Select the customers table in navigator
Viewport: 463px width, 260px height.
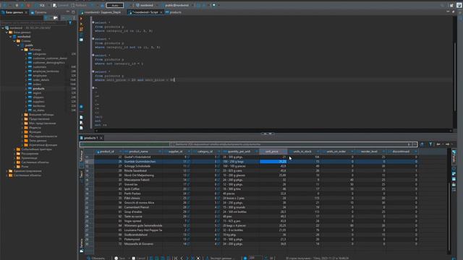(x=39, y=67)
